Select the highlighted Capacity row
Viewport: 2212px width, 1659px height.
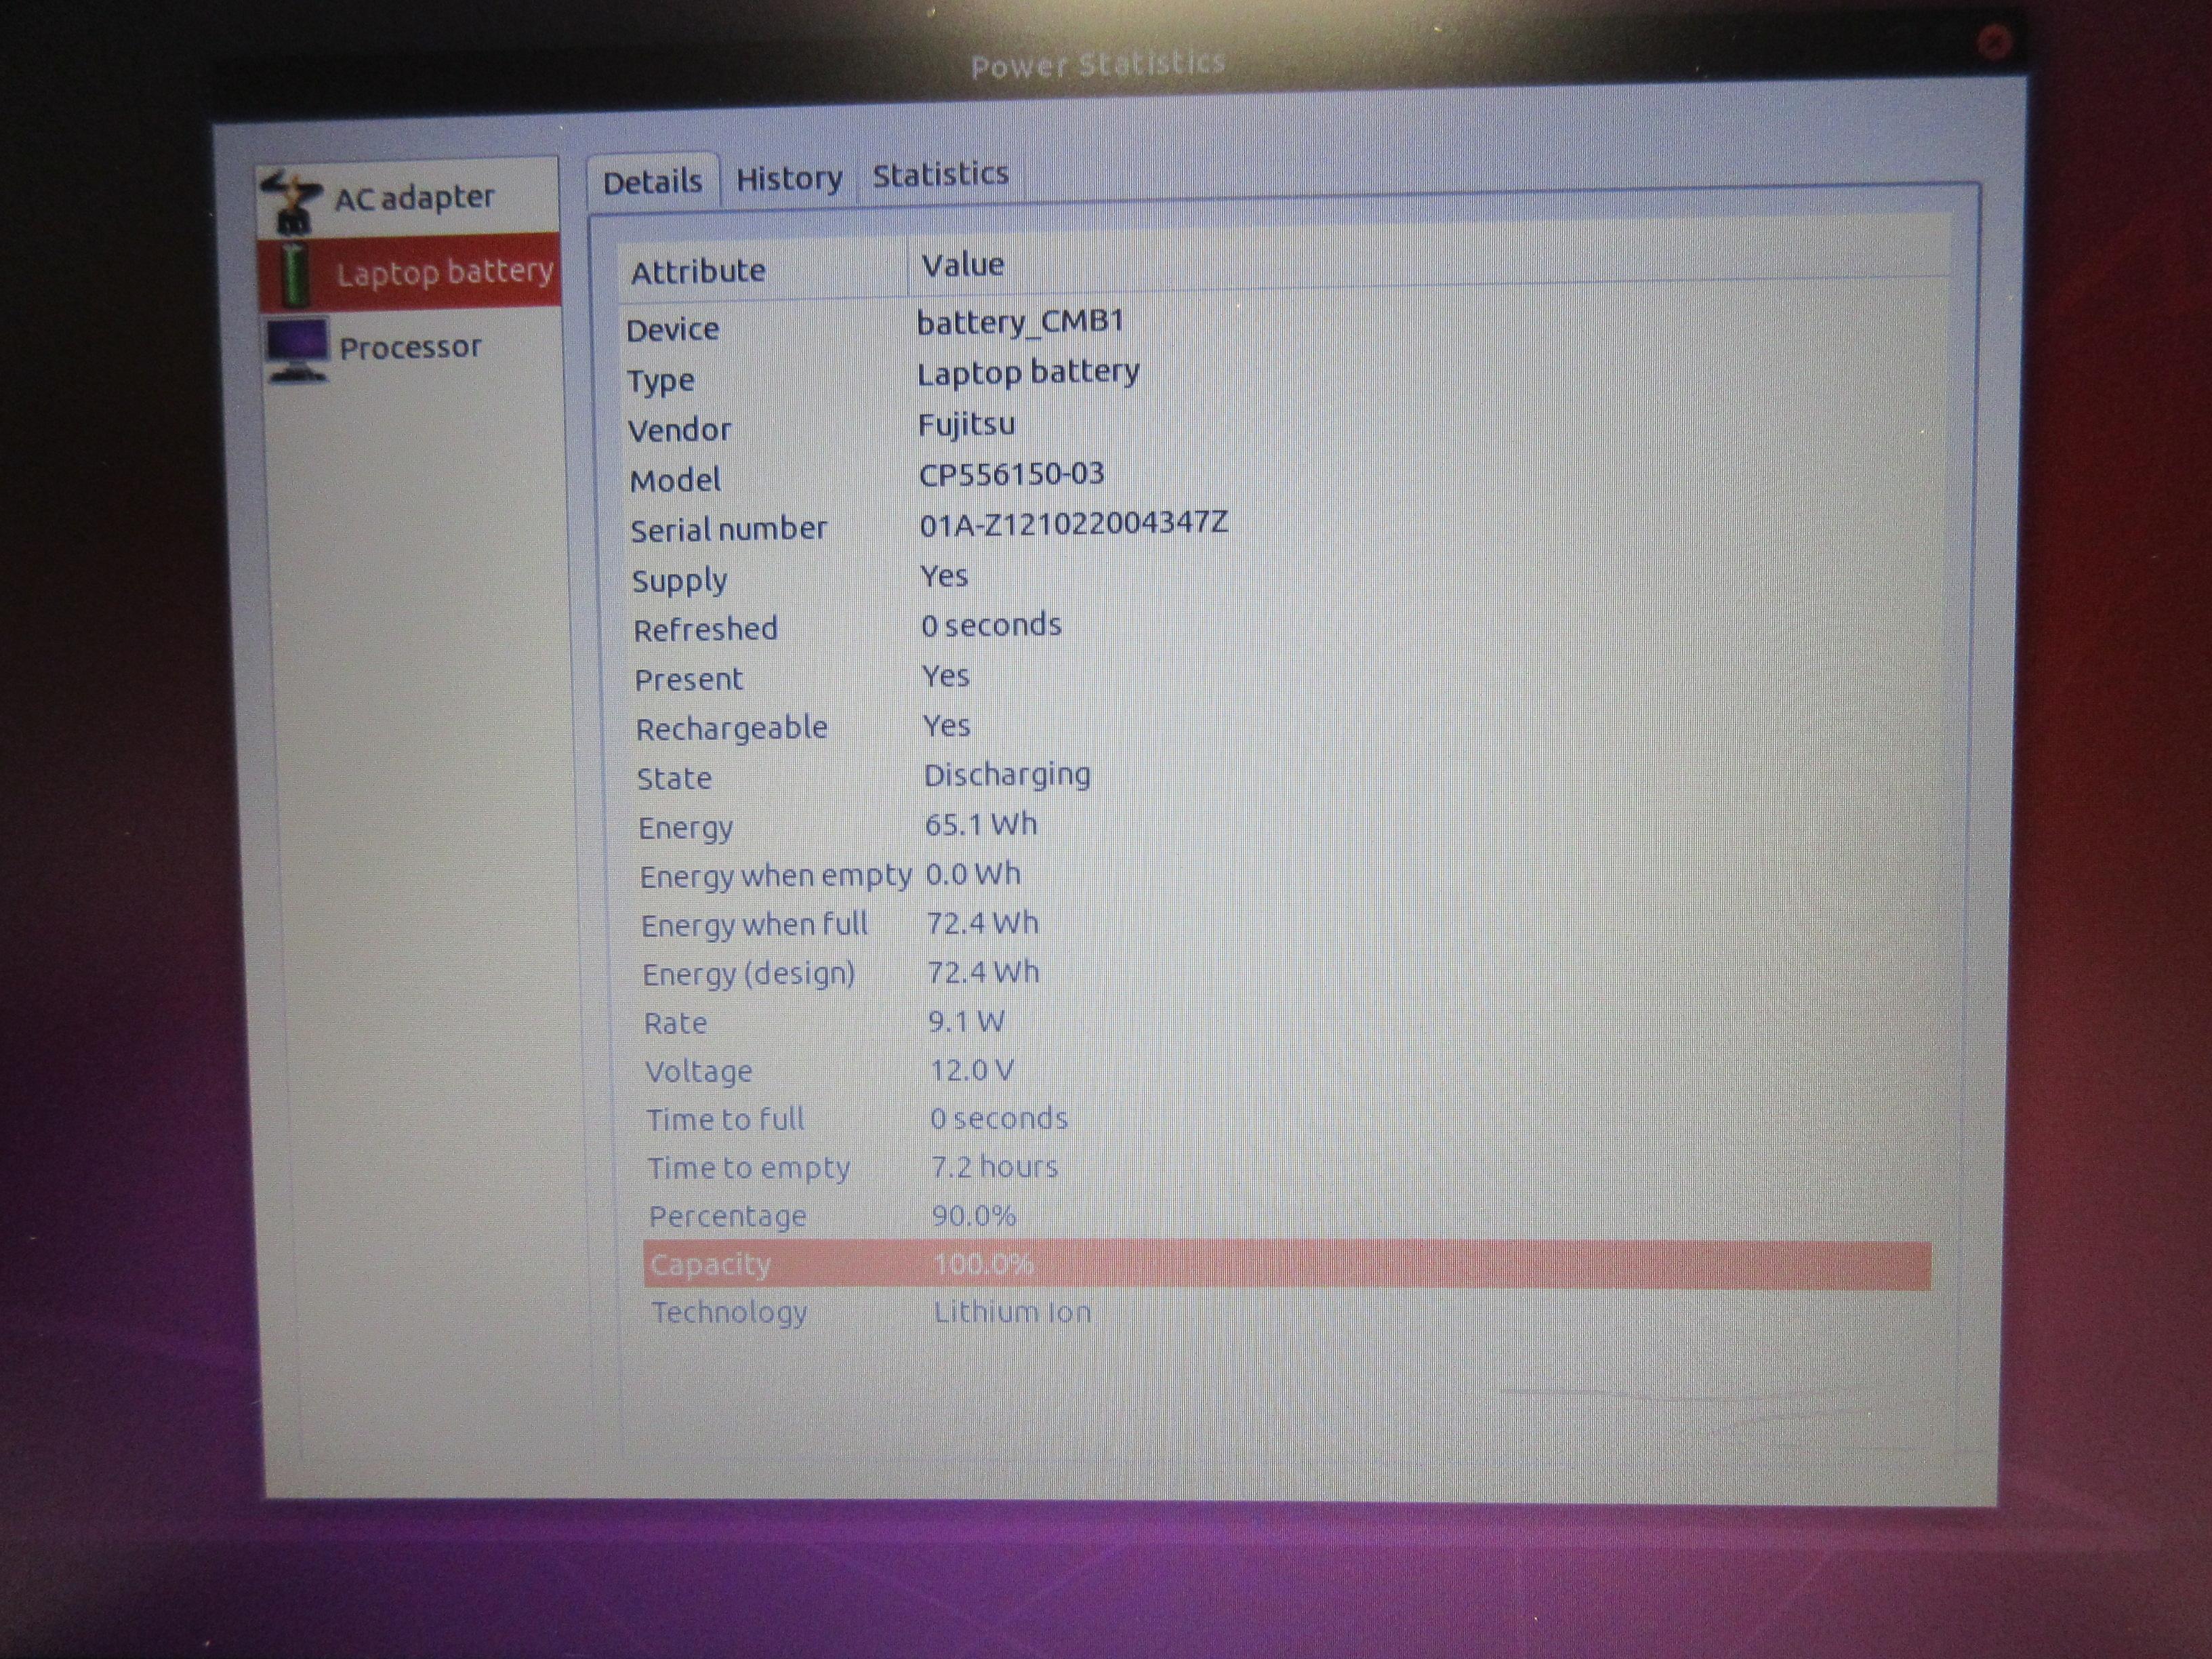tap(1287, 1265)
